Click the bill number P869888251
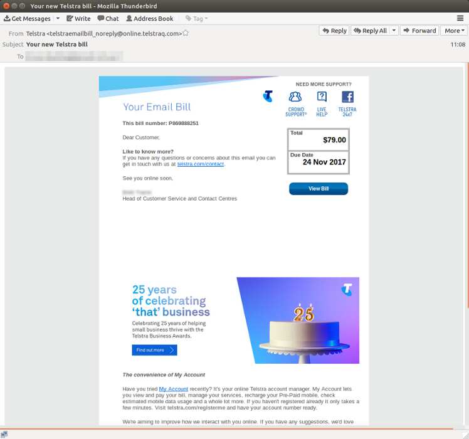 (x=183, y=123)
